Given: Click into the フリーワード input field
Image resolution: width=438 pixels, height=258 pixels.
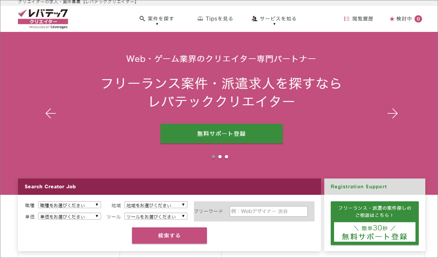Looking at the screenshot, I should (269, 212).
